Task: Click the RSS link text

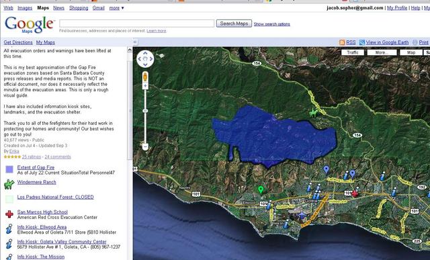Action: coord(351,42)
